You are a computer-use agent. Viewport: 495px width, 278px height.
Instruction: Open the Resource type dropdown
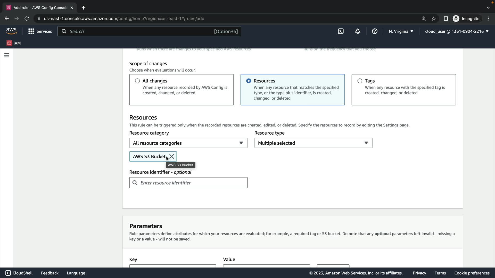tap(313, 143)
